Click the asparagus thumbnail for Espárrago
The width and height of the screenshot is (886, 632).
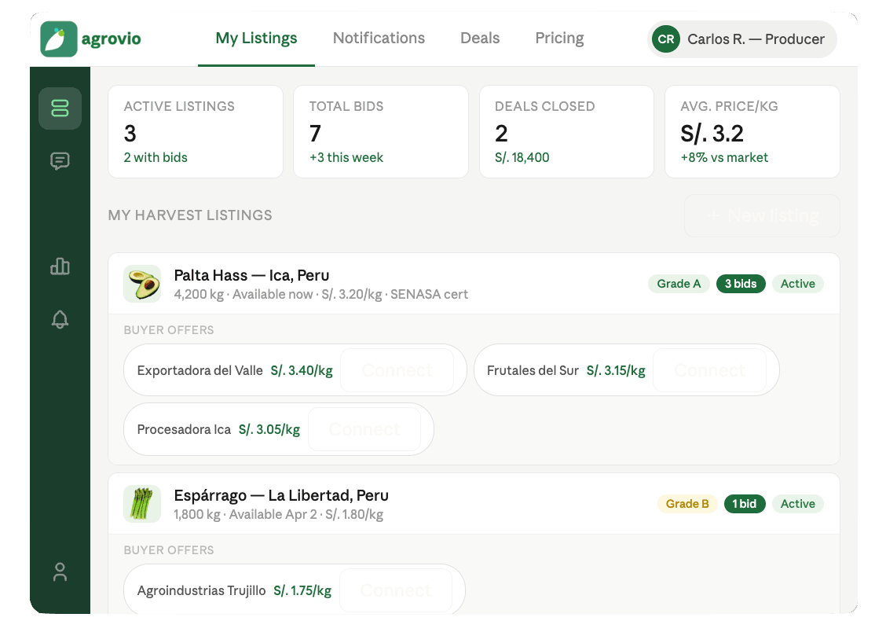[x=142, y=504]
